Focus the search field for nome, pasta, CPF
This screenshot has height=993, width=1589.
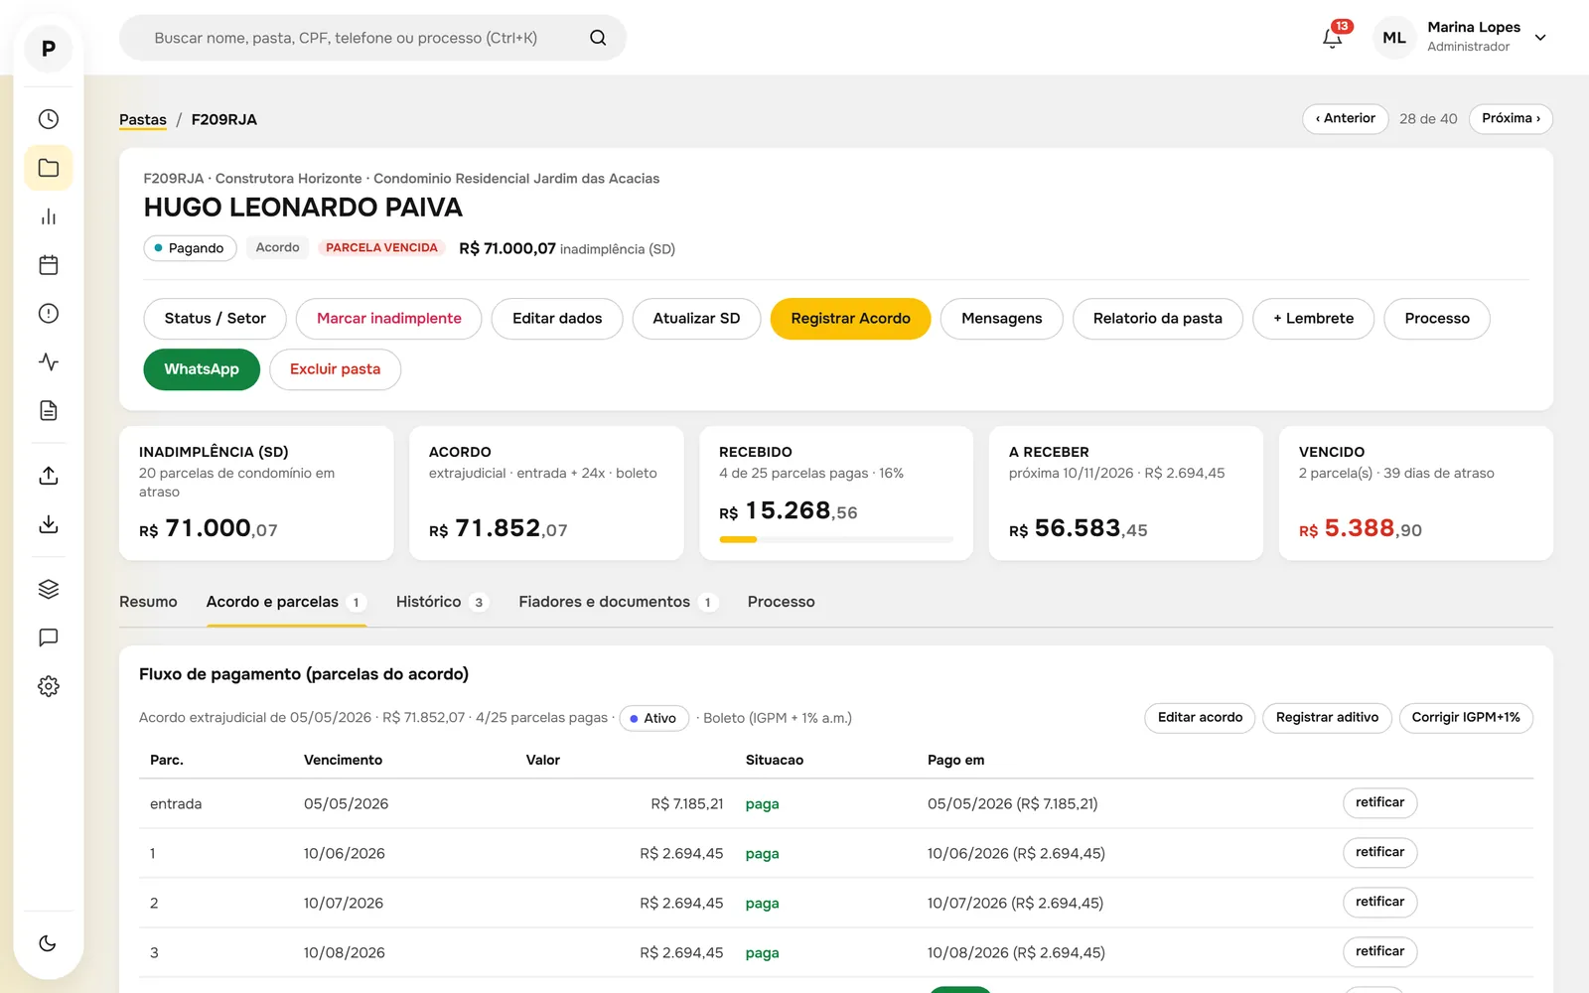click(x=372, y=38)
